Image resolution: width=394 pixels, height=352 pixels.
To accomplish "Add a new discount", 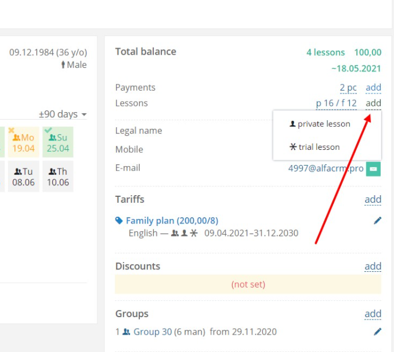I will point(373,266).
